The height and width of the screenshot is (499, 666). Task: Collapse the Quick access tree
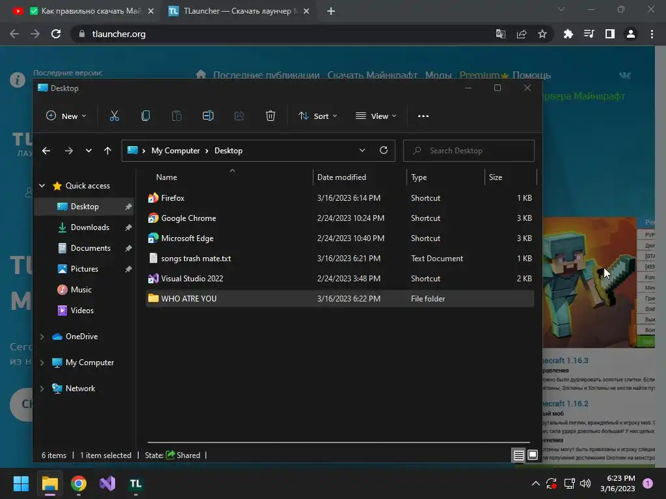[42, 185]
